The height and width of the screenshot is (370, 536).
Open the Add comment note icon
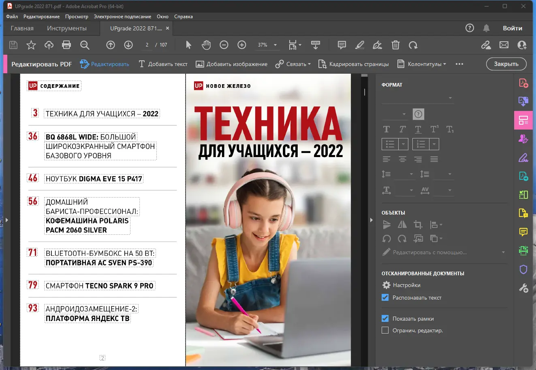[342, 45]
